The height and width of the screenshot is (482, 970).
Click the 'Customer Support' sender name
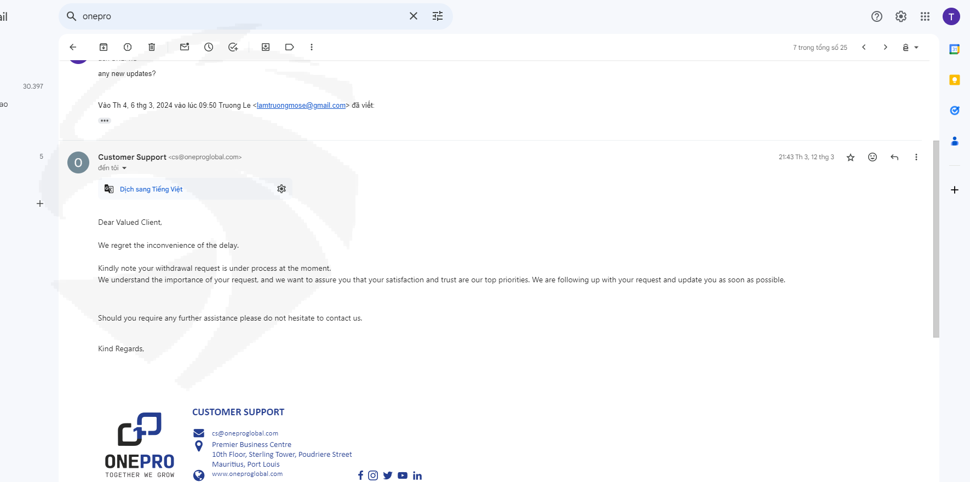click(132, 157)
